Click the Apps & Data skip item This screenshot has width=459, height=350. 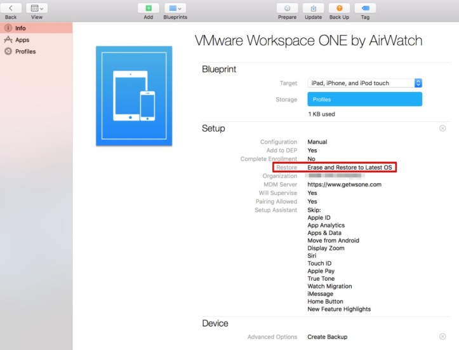point(324,233)
